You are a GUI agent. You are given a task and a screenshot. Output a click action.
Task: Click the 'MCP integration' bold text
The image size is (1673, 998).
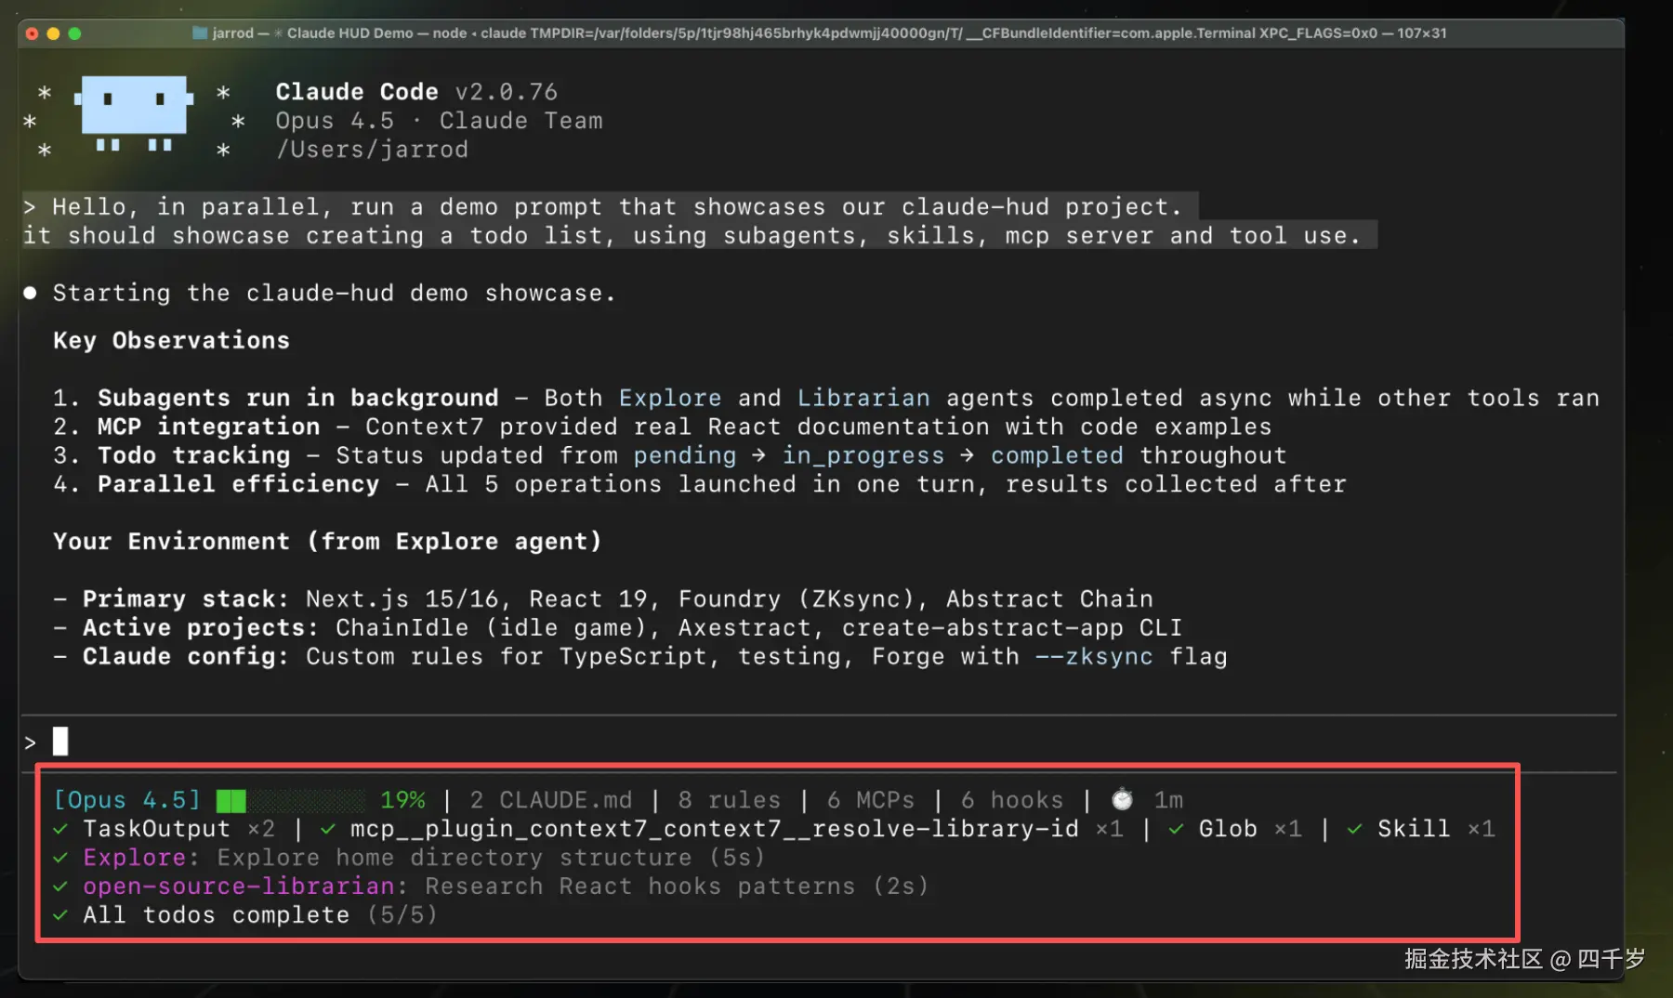point(209,427)
